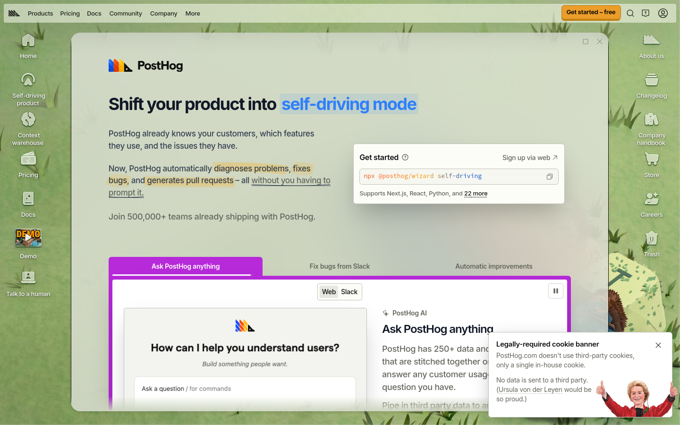Open the Company menu
This screenshot has height=425, width=680.
[x=163, y=13]
